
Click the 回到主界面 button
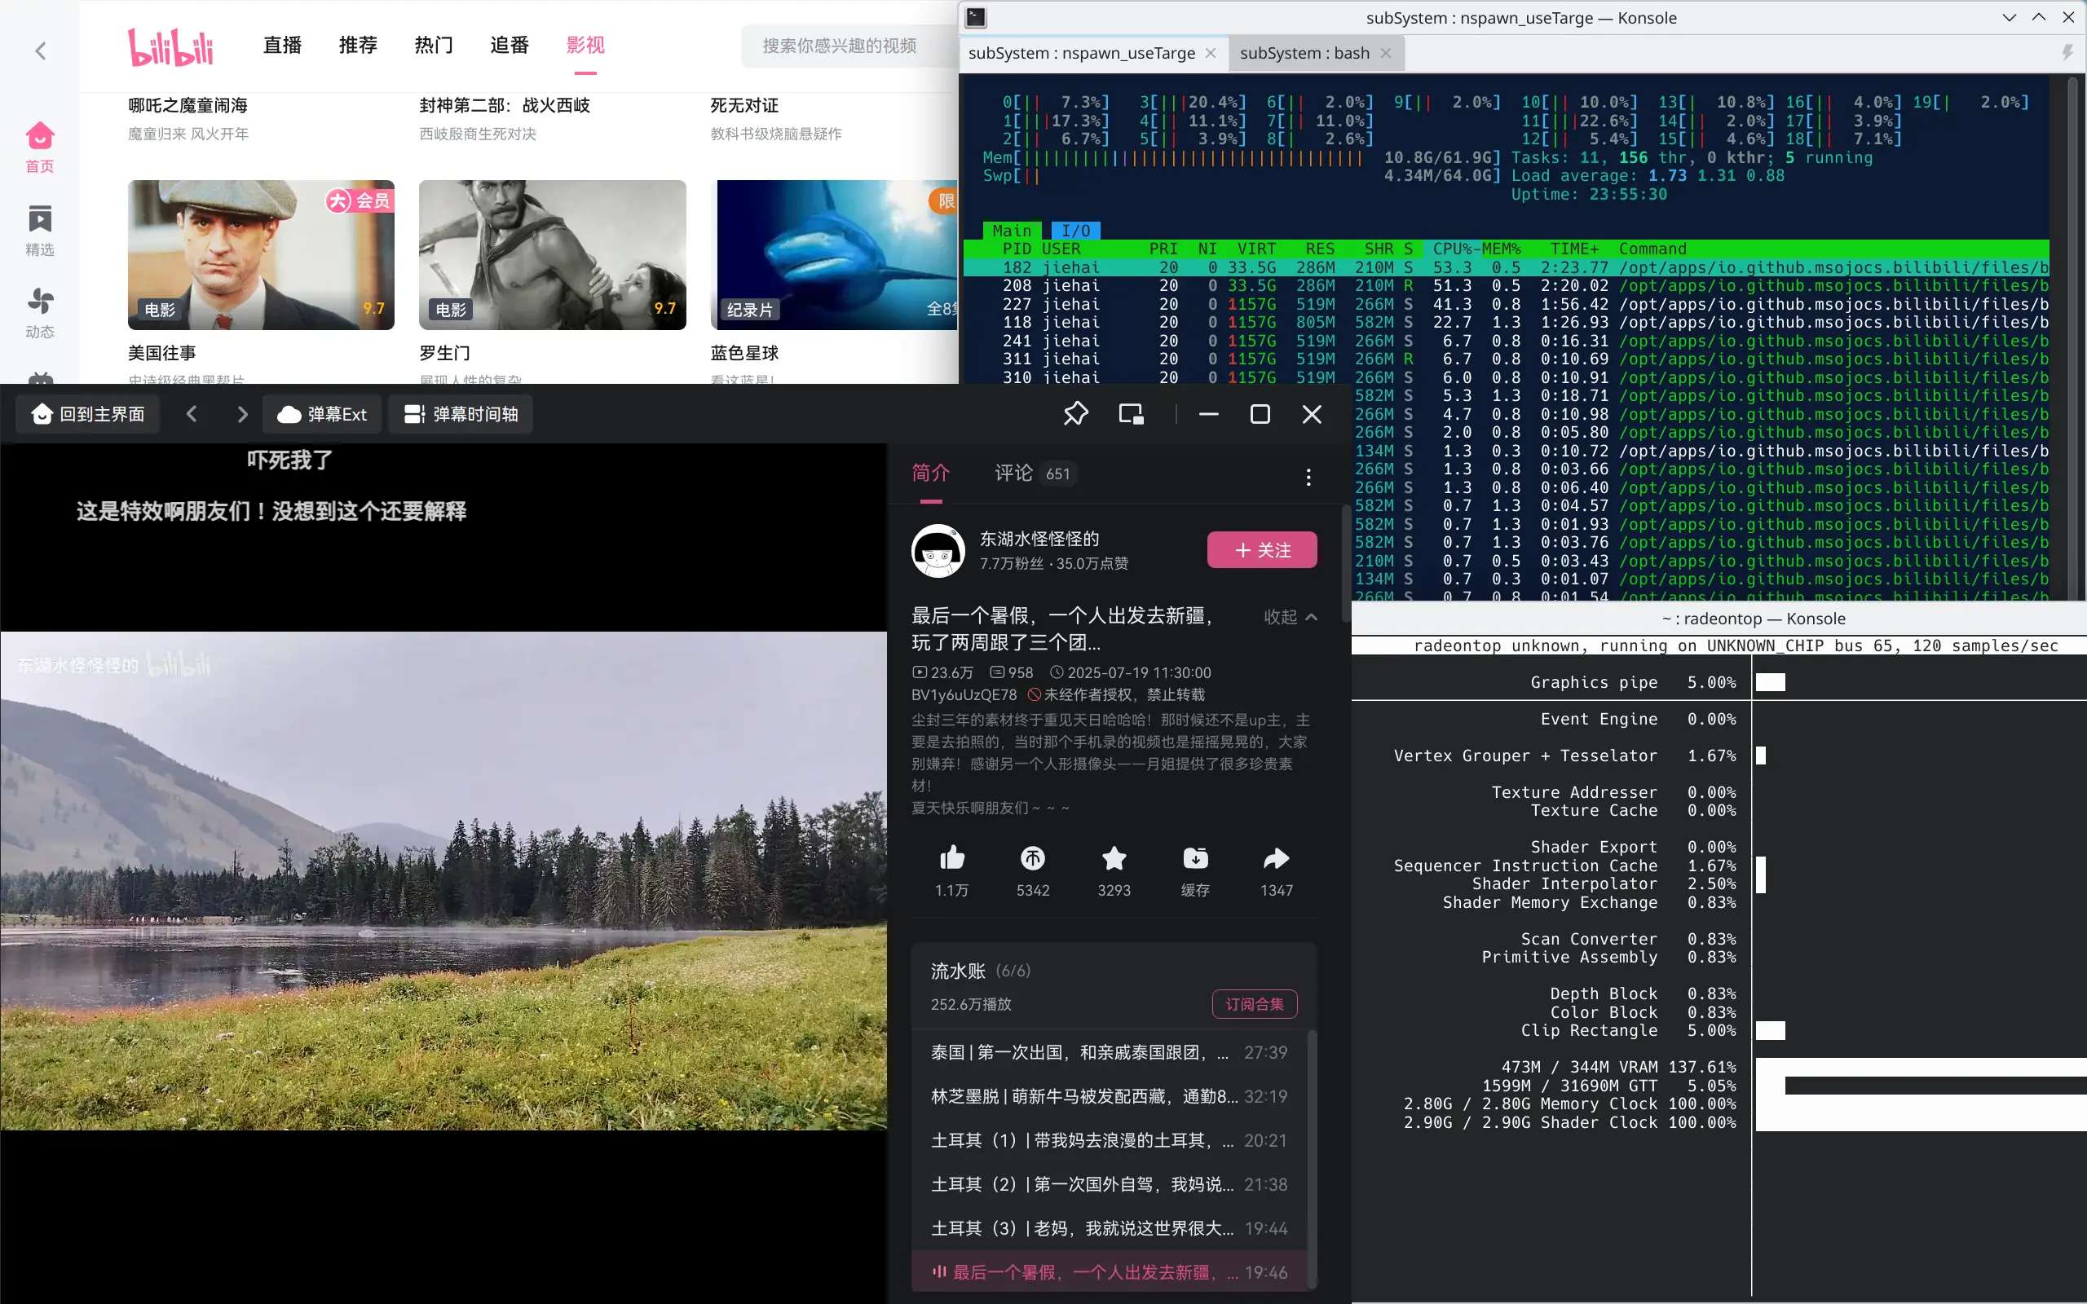tap(88, 415)
